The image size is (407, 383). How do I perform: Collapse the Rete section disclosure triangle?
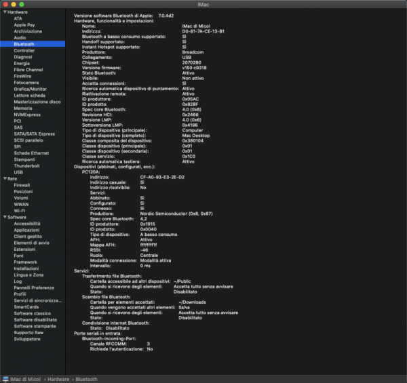click(5, 178)
